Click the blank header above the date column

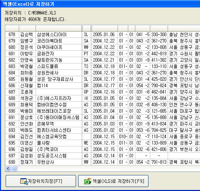coord(104,28)
